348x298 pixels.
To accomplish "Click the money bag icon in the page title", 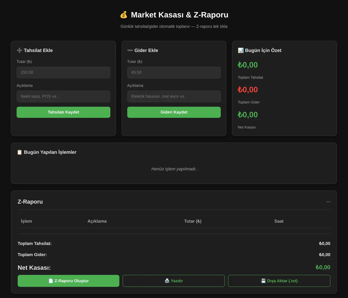I will (124, 15).
